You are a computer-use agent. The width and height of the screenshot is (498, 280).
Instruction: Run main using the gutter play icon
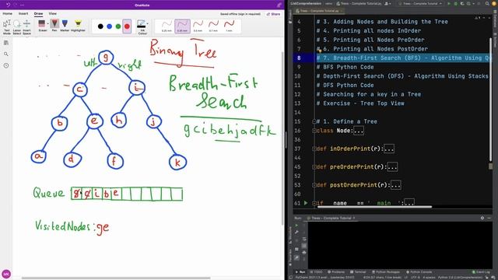[306, 202]
